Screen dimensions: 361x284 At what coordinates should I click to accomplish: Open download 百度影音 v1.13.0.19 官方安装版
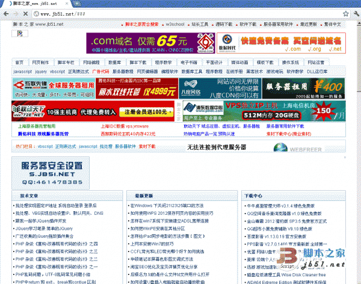[x=277, y=236]
